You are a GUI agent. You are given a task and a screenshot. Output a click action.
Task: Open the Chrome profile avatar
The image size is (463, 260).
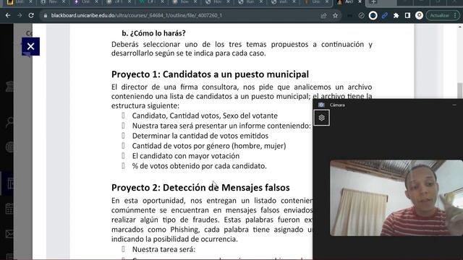pos(419,15)
